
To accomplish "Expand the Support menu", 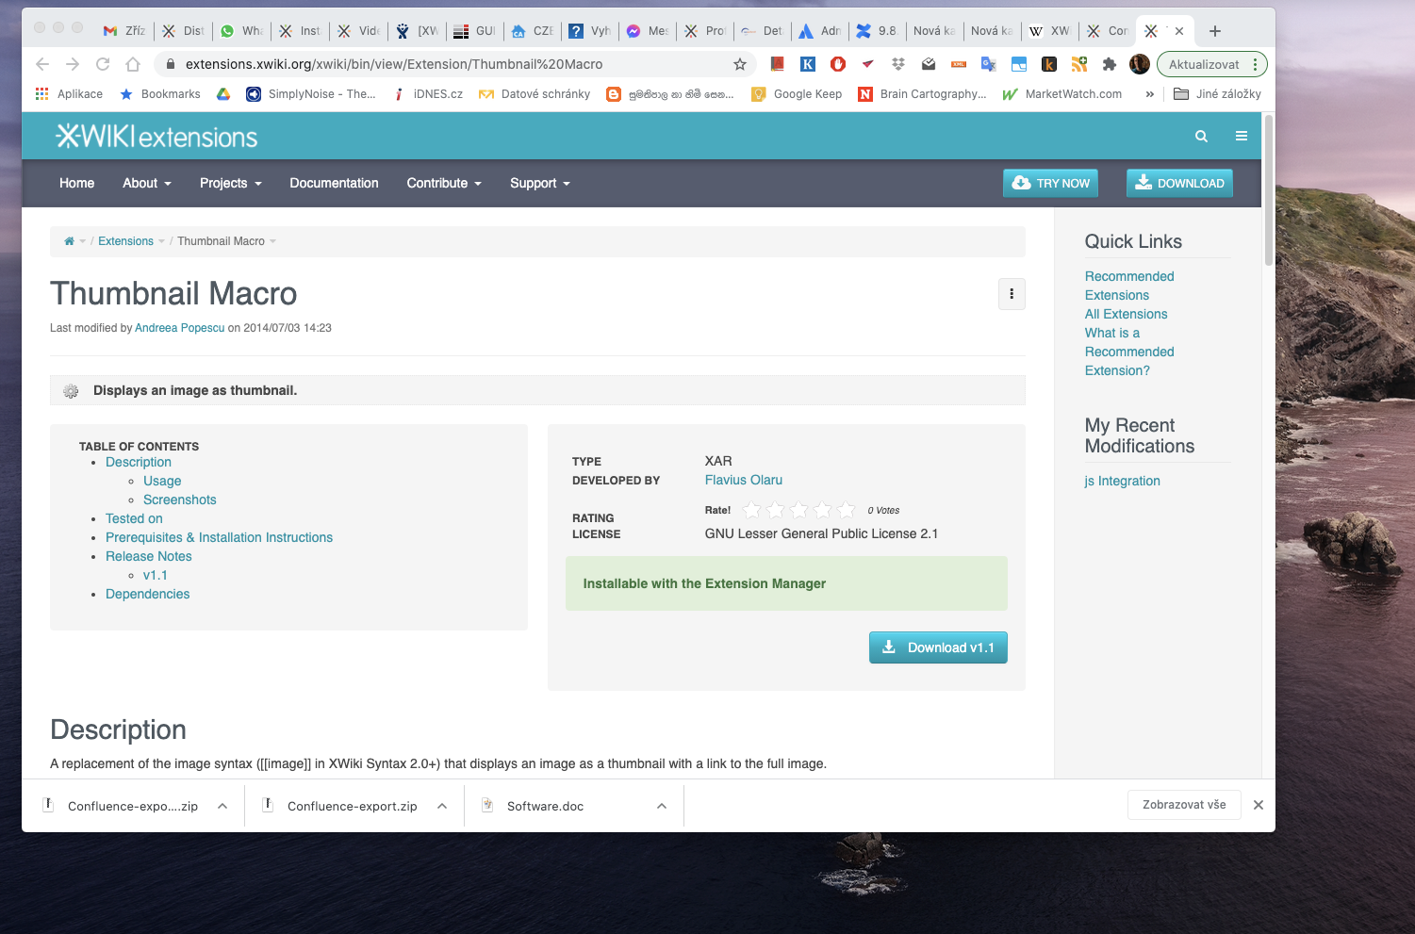I will coord(540,183).
